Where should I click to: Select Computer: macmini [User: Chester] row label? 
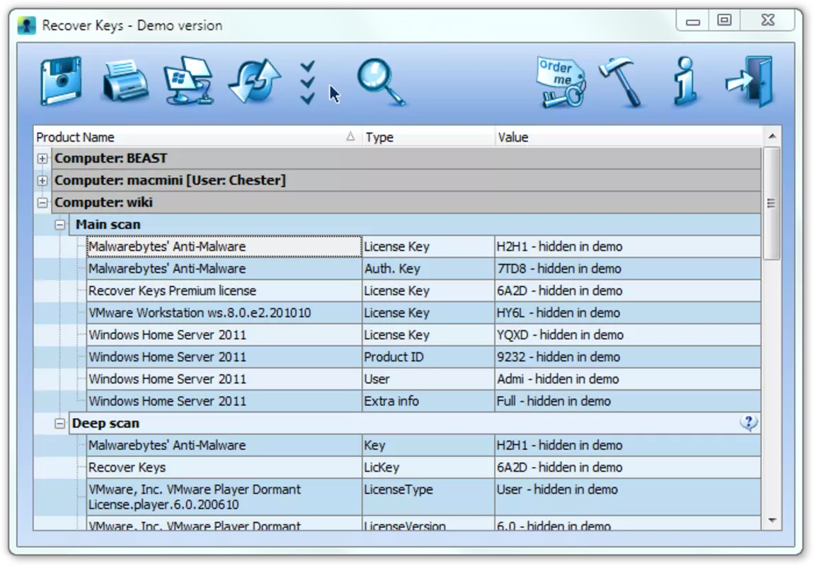coord(171,180)
